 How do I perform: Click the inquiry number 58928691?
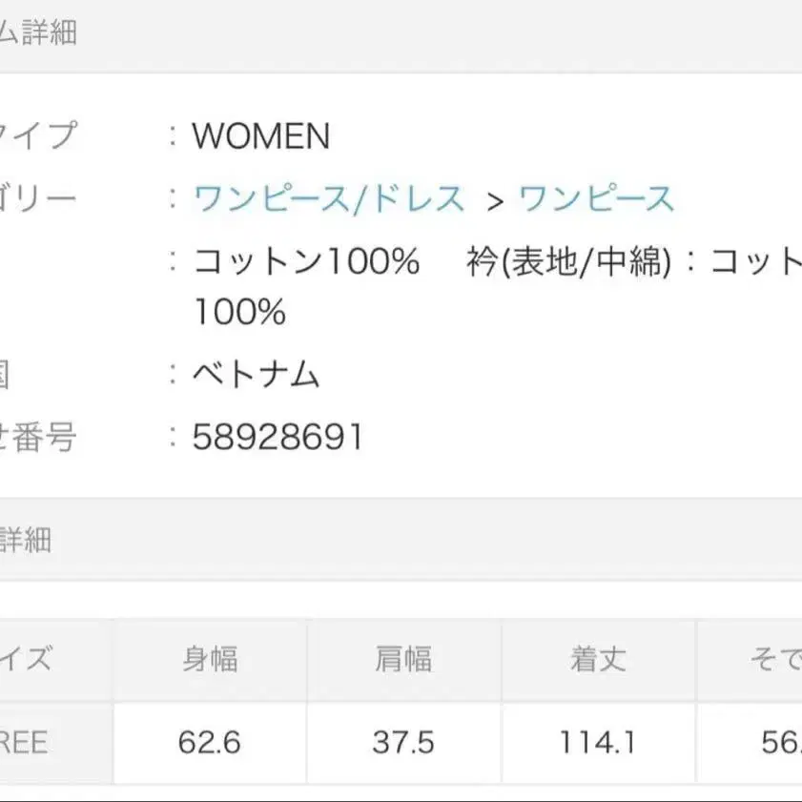tap(278, 438)
